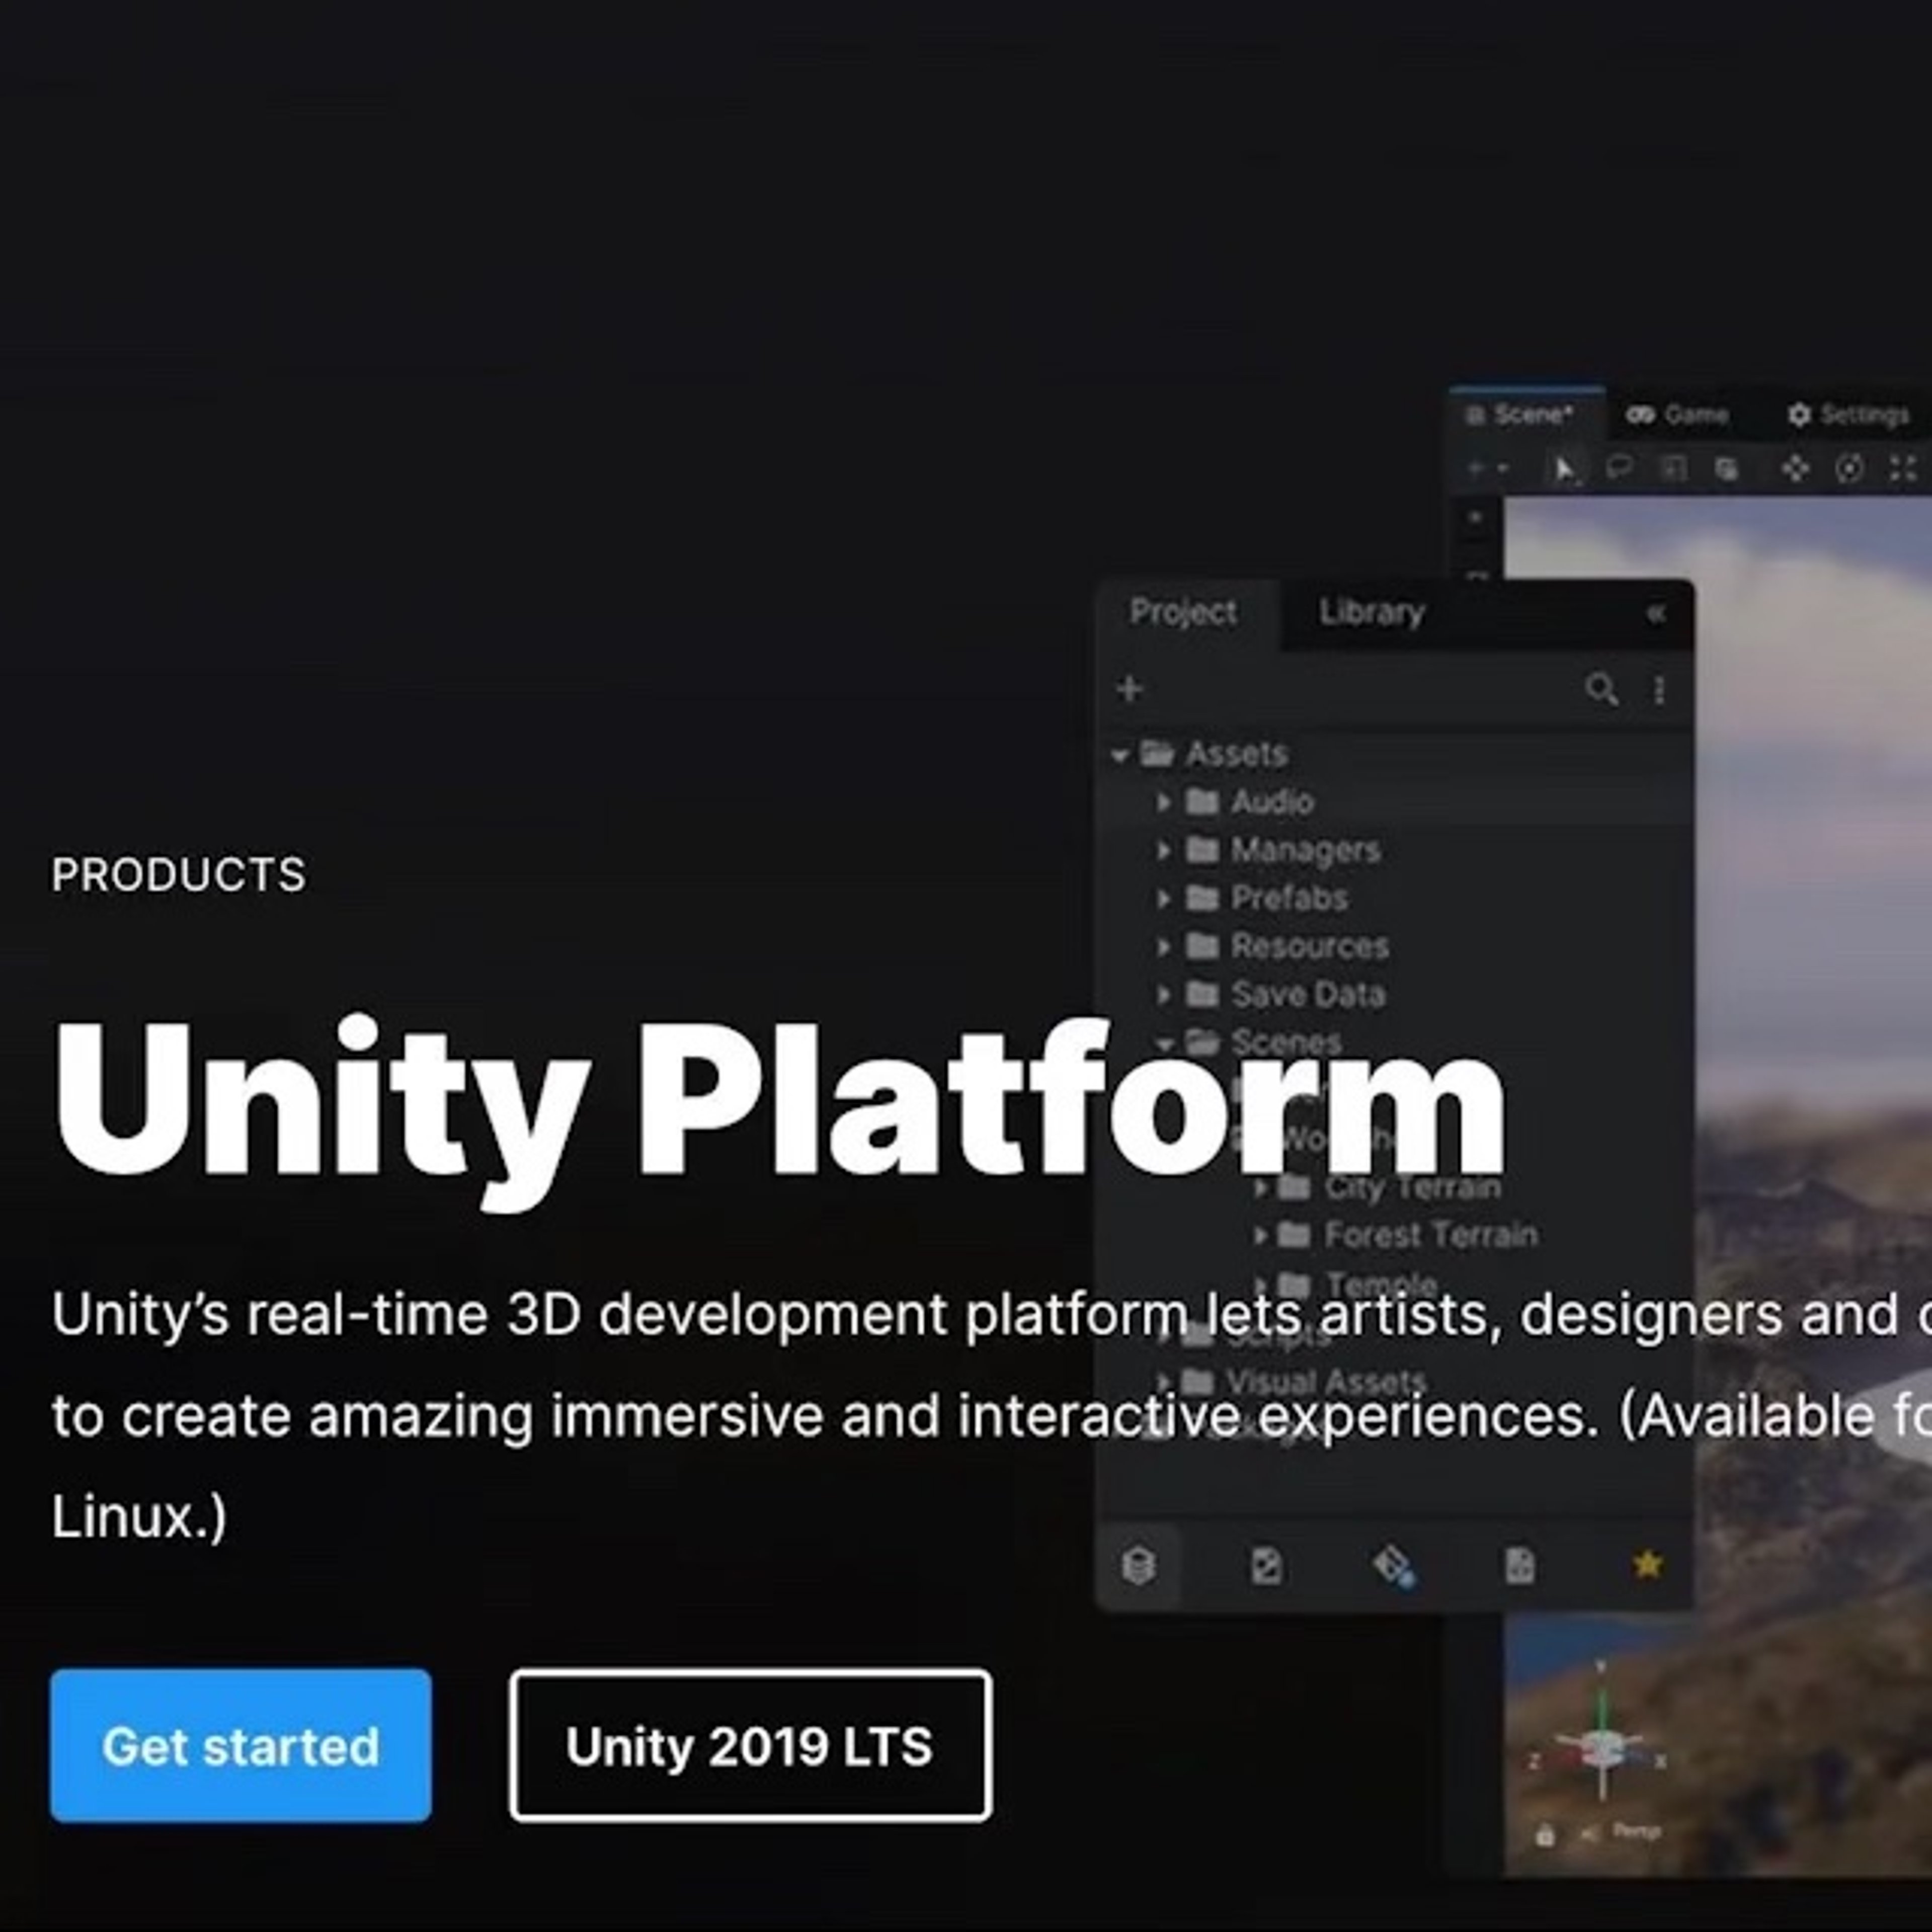Select the scale tool in scene toolbar

(1903, 467)
